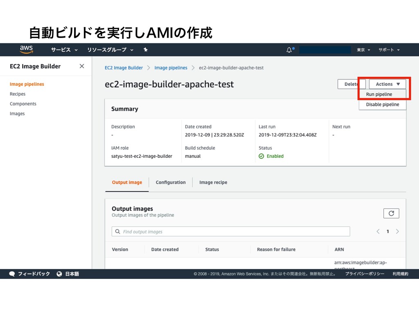The height and width of the screenshot is (314, 419).
Task: Click the Find output images search field
Action: (231, 231)
